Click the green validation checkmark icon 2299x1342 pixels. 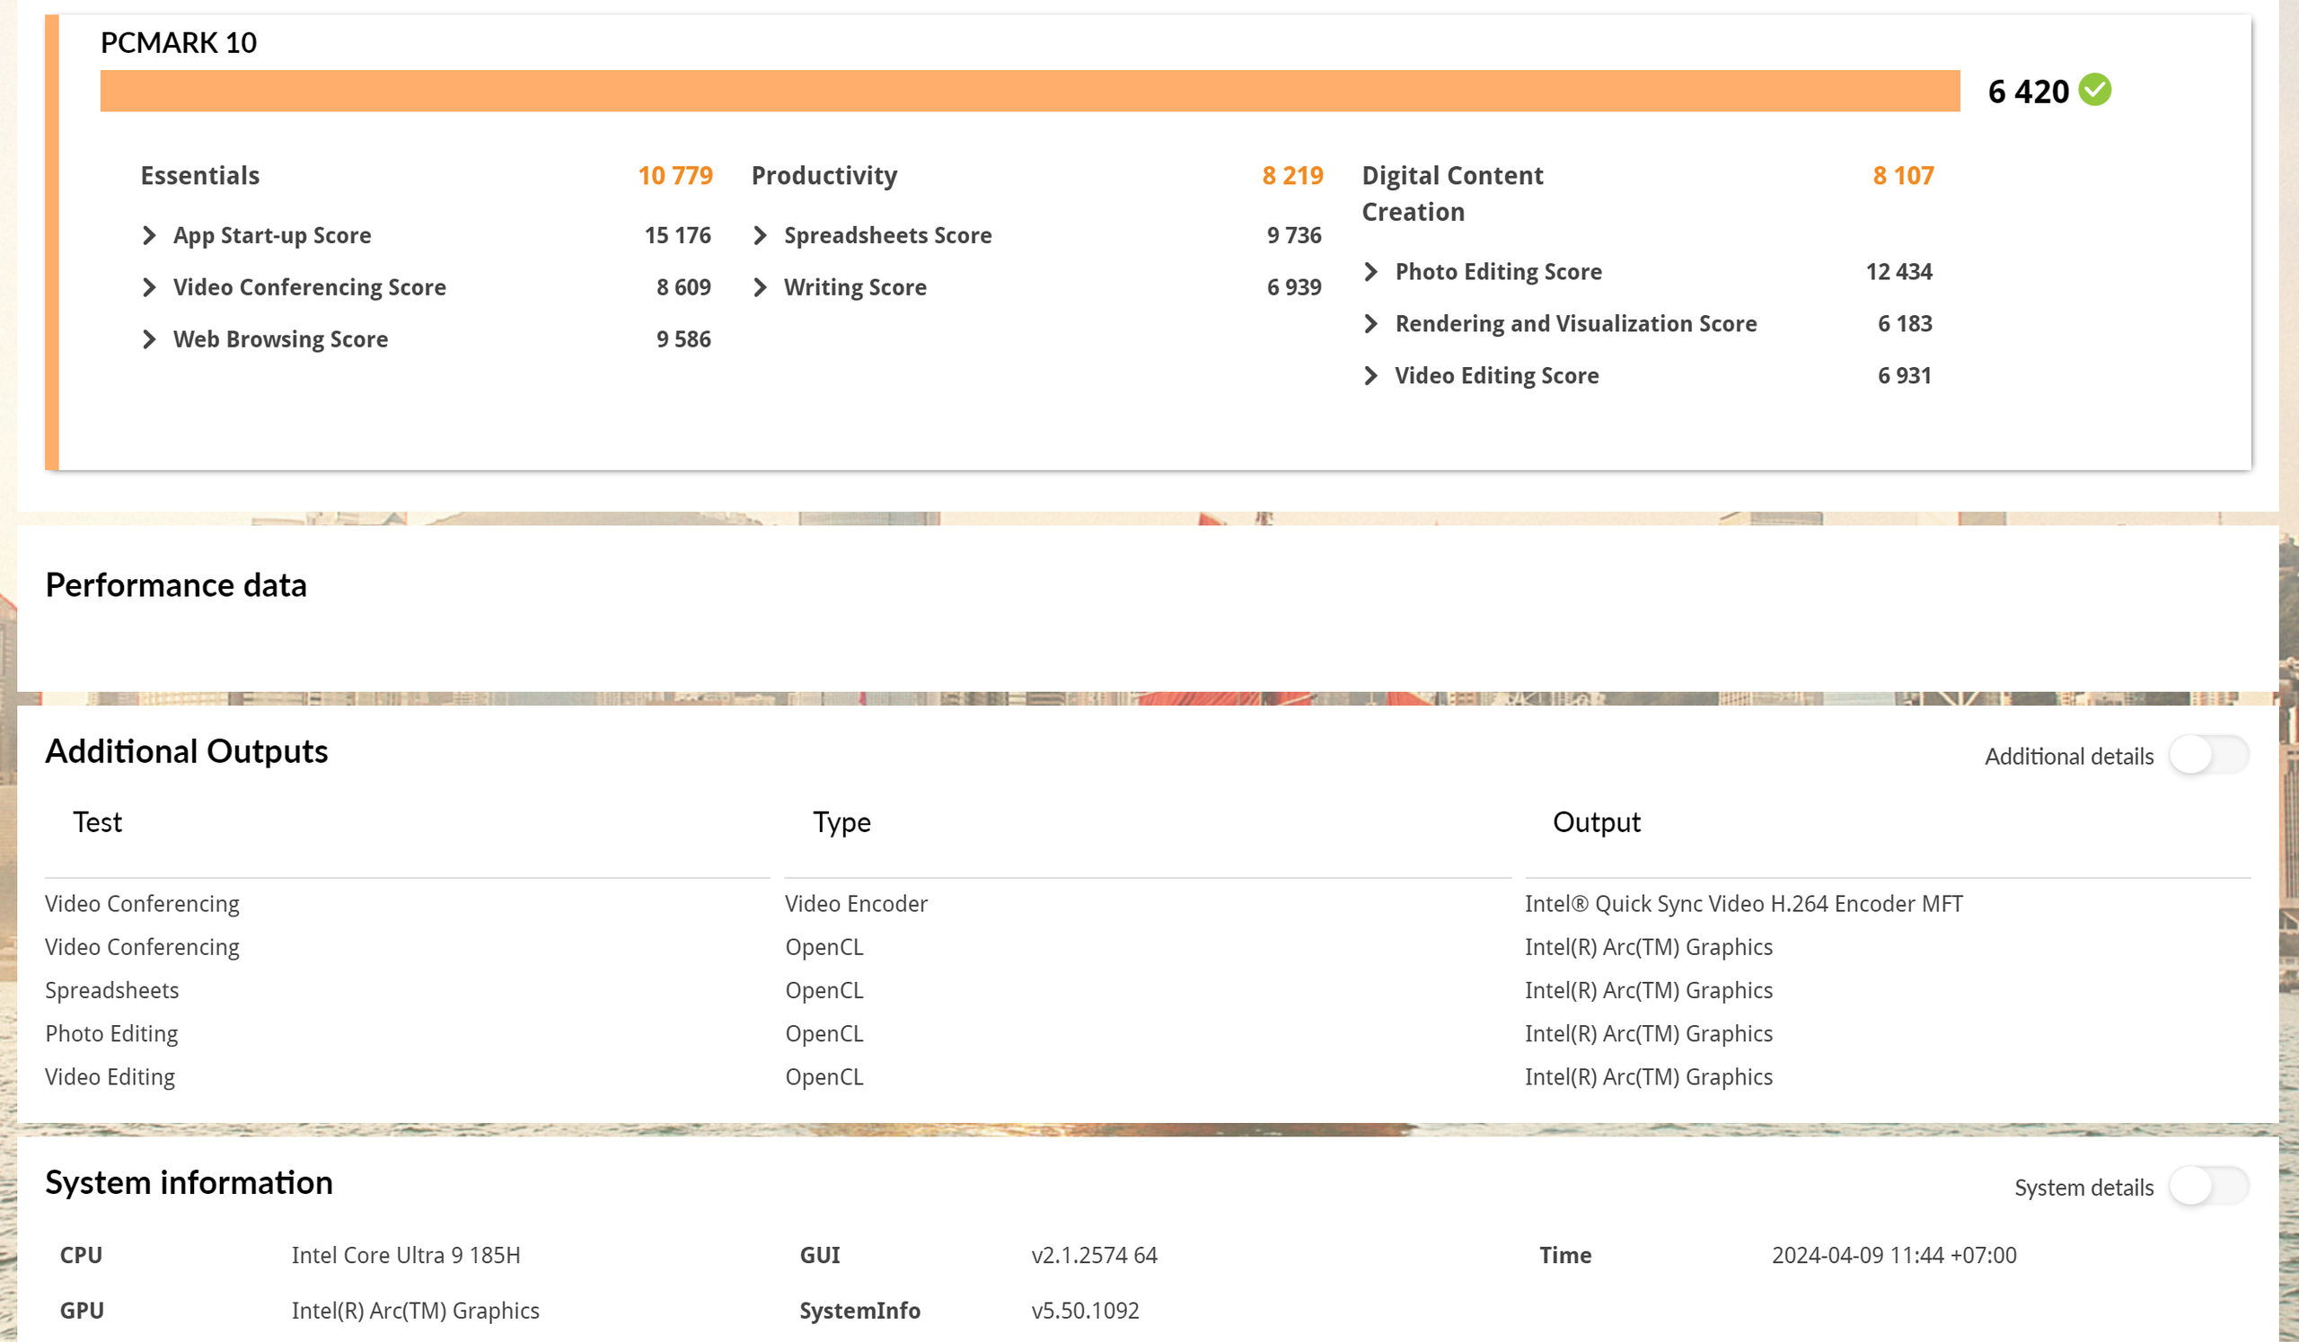tap(2094, 91)
